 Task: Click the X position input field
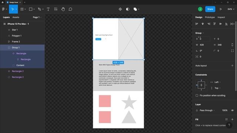coord(203,39)
